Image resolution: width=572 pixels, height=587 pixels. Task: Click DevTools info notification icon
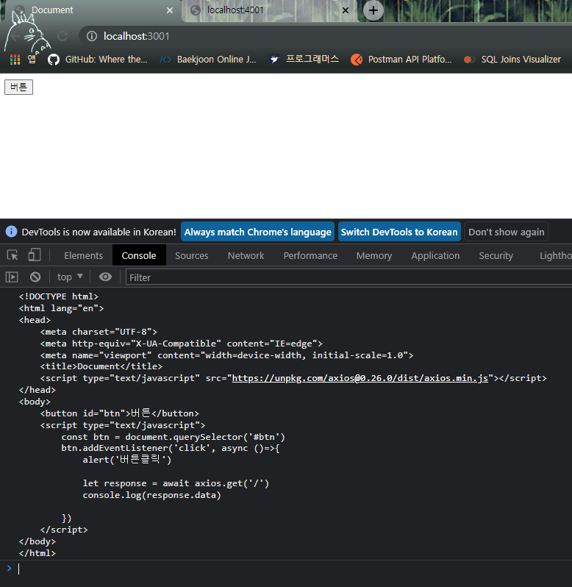(x=11, y=232)
